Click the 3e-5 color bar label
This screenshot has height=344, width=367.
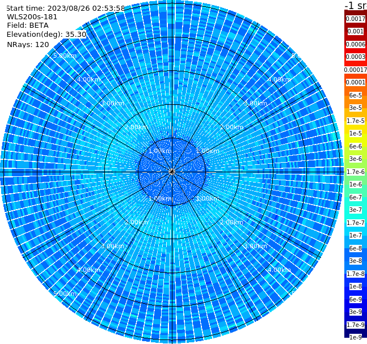pyautogui.click(x=356, y=108)
